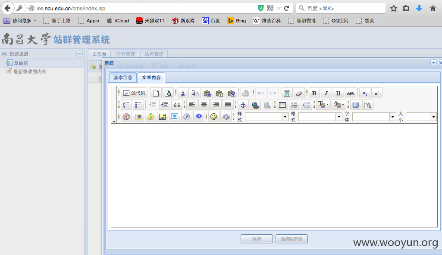Screen dimensions: 442x255
Task: Open the Text Color picker
Action: click(x=323, y=105)
